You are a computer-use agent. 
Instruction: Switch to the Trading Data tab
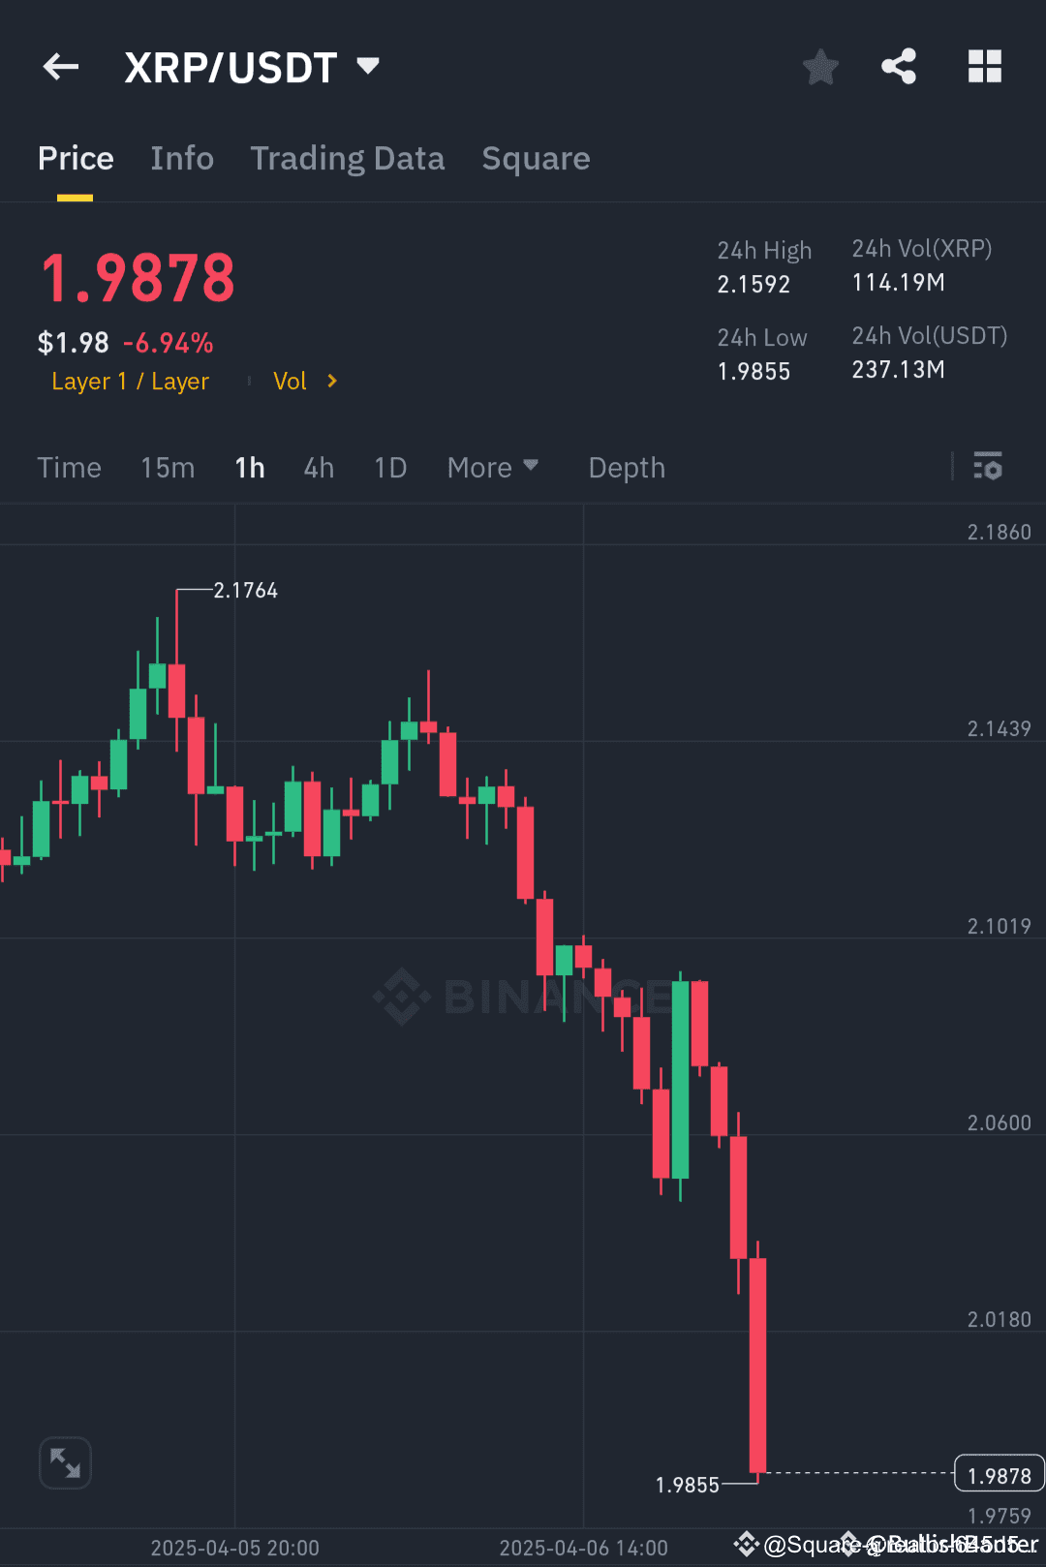(x=348, y=158)
